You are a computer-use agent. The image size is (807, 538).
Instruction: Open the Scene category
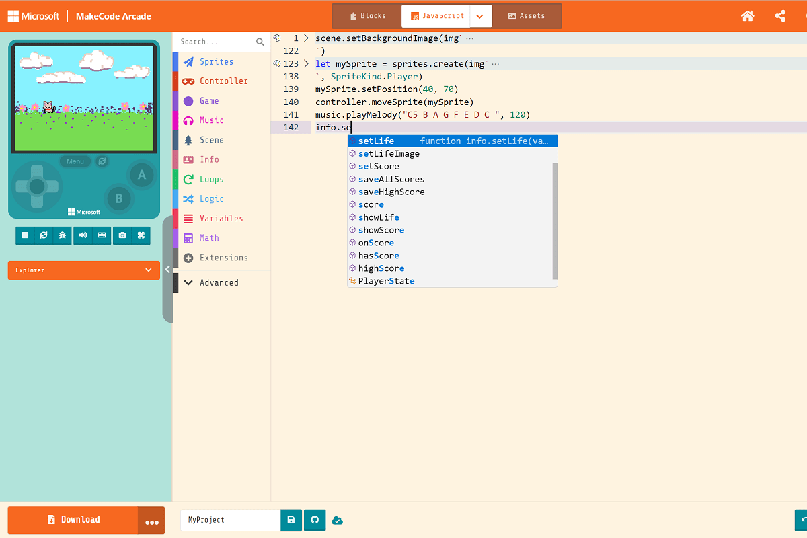point(222,140)
